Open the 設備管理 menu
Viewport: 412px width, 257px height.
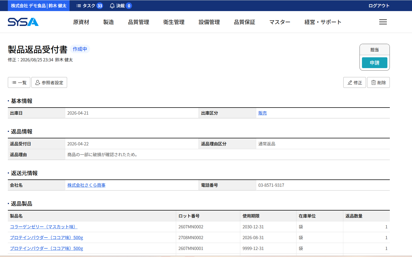point(209,22)
